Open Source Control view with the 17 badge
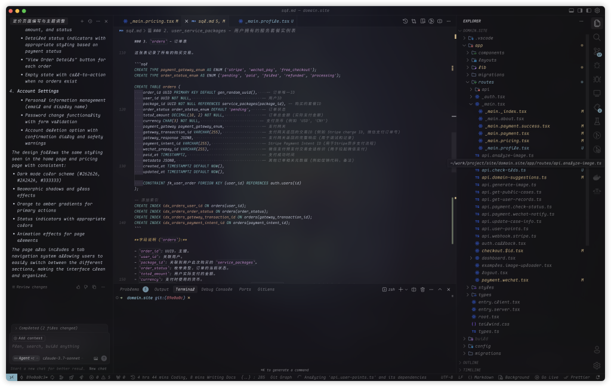The image size is (611, 387). pyautogui.click(x=597, y=51)
